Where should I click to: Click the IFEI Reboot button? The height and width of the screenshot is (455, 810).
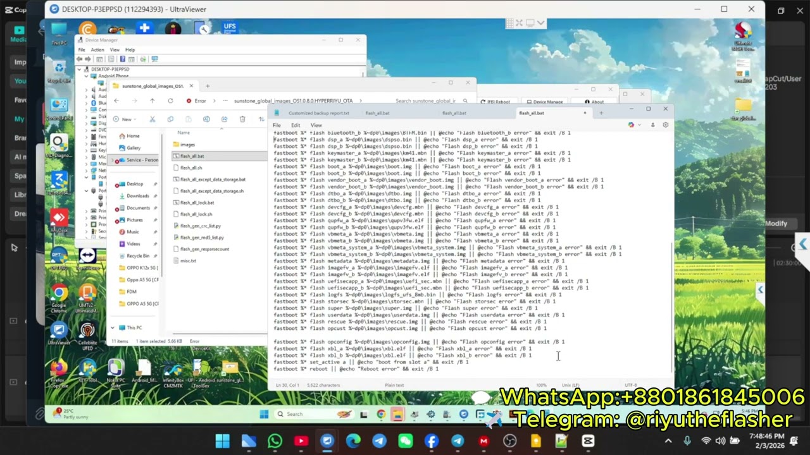495,102
